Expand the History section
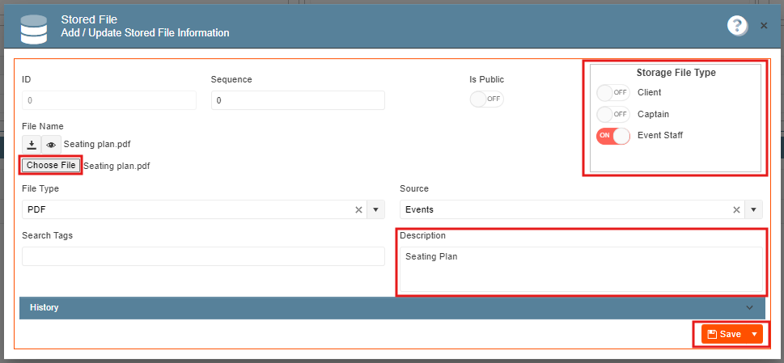 pos(392,307)
